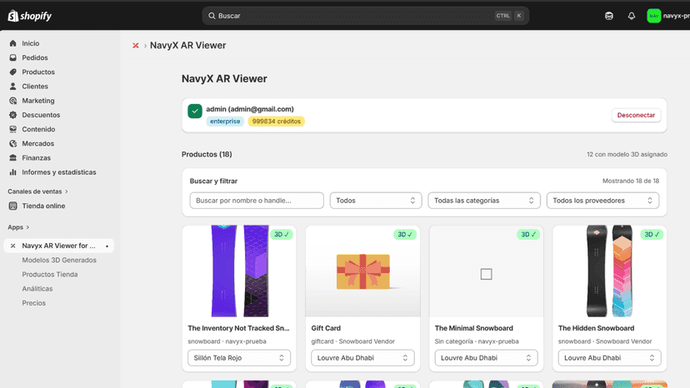
Task: Click the pin dot beside Navyx AR Viewer
Action: pyautogui.click(x=107, y=246)
